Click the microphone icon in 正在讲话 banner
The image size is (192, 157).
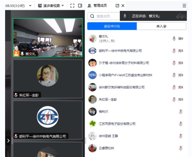[125, 16]
